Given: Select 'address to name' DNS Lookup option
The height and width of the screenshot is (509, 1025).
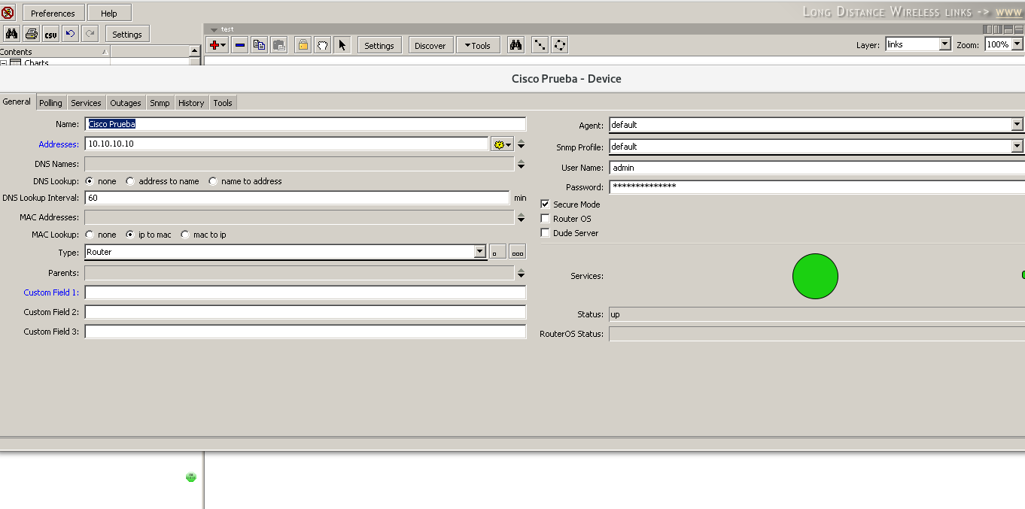Looking at the screenshot, I should click(131, 181).
